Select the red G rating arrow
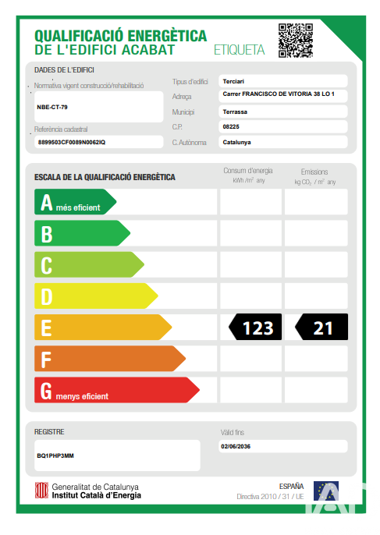The image size is (380, 535). [x=117, y=390]
